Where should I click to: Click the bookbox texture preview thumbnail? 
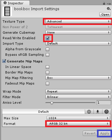pyautogui.click(x=7, y=11)
